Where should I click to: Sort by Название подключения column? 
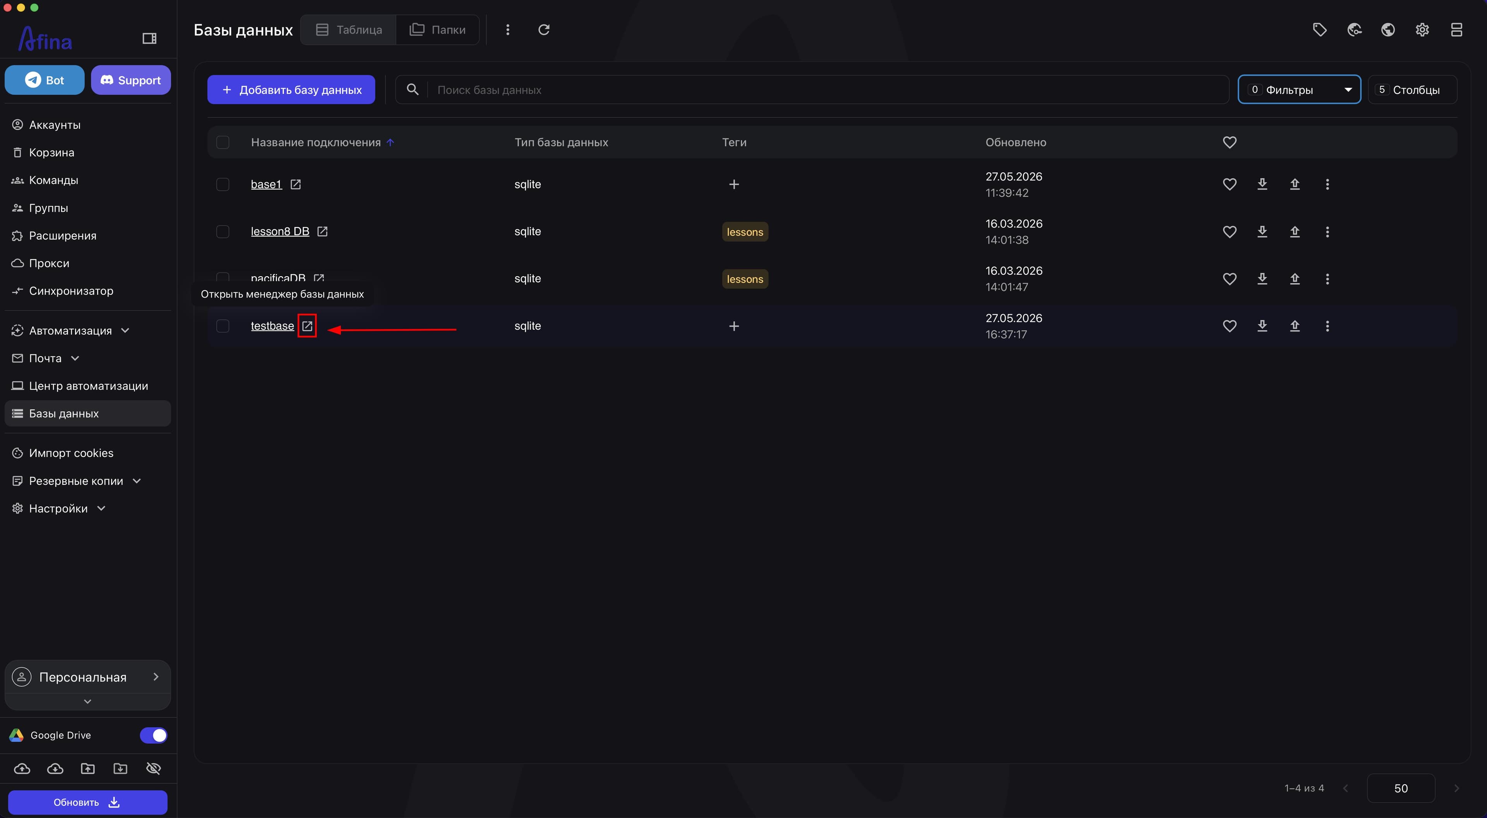(x=316, y=142)
